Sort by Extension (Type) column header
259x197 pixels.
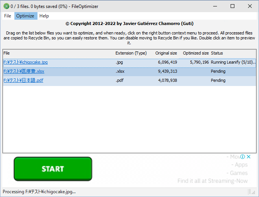tap(131, 53)
